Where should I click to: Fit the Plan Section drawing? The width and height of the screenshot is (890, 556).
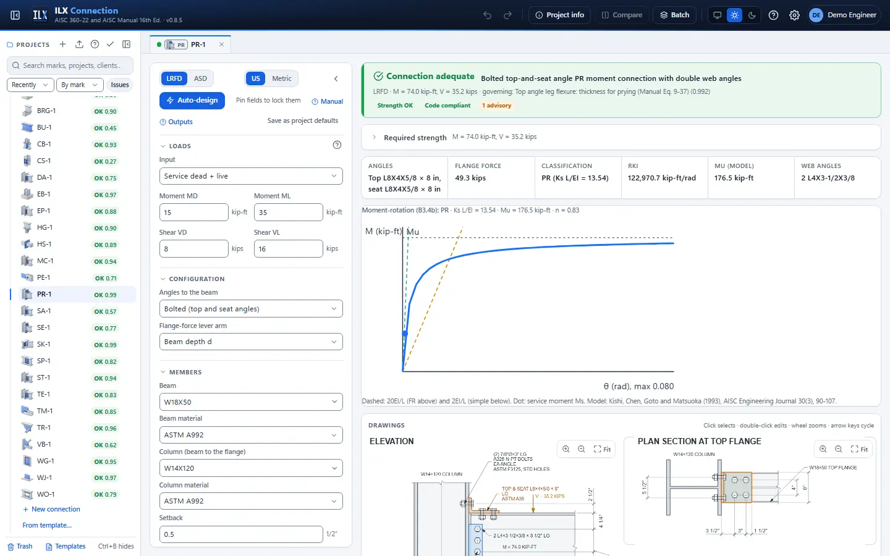coord(858,449)
